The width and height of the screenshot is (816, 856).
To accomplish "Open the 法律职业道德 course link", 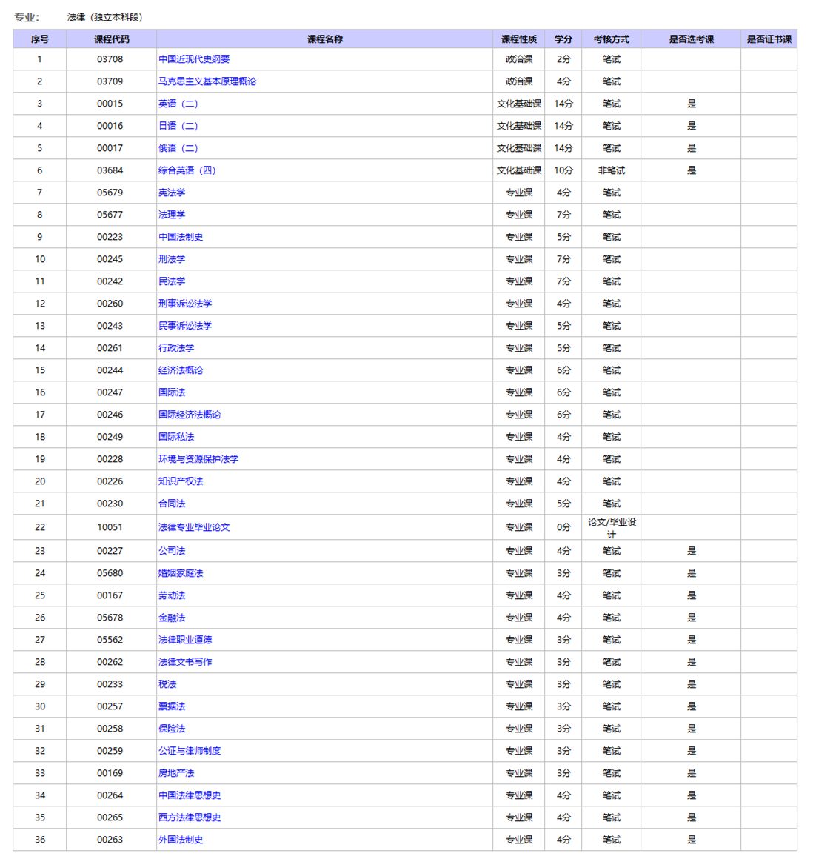I will point(185,640).
